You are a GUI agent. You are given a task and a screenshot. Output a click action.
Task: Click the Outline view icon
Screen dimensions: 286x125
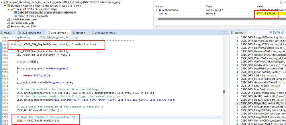[x=232, y=33]
